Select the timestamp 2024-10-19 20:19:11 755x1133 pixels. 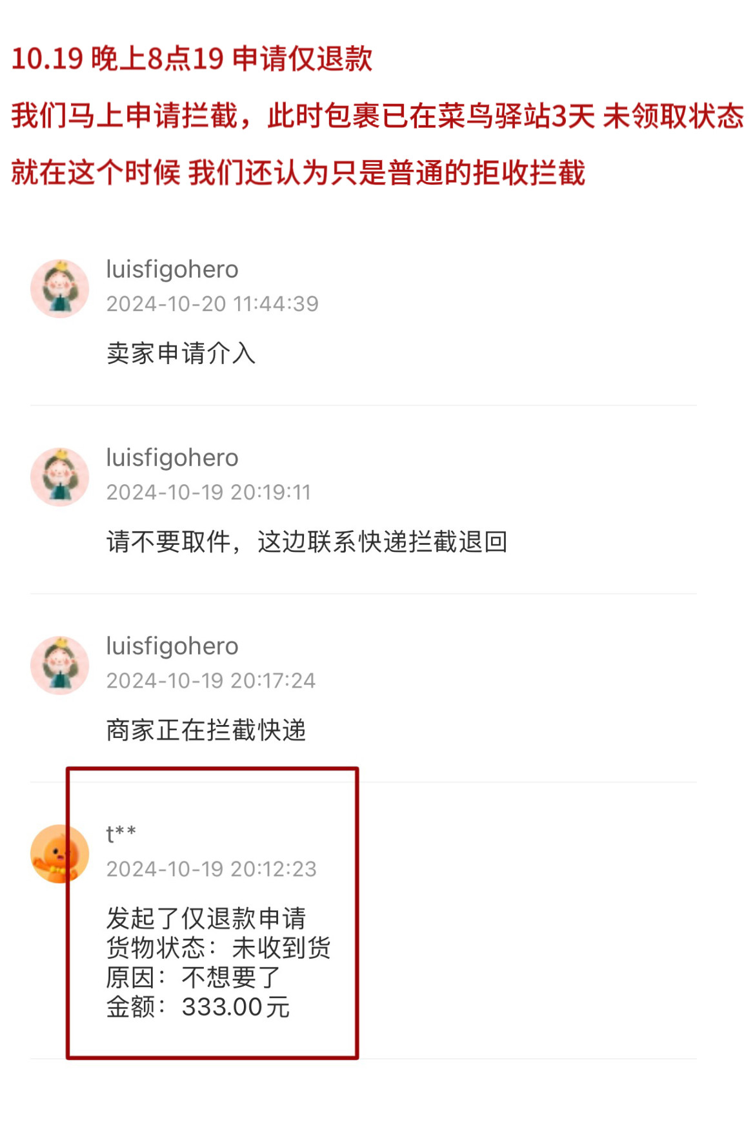tap(208, 493)
